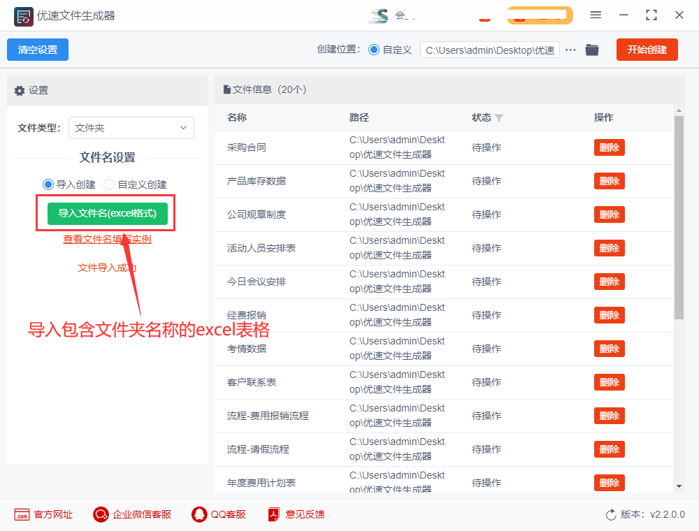Select 导入创建 radio button
This screenshot has height=531, width=699.
[48, 184]
